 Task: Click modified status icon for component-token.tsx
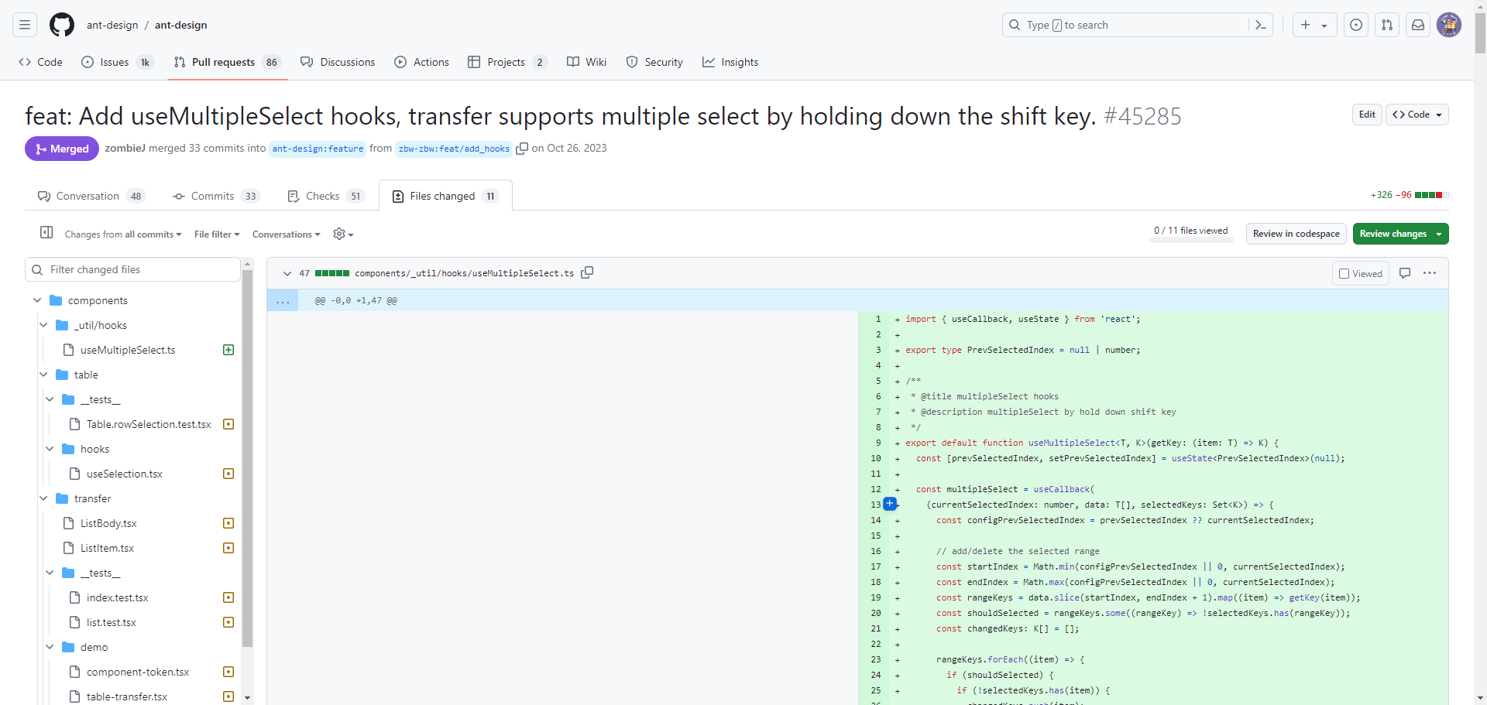coord(228,672)
